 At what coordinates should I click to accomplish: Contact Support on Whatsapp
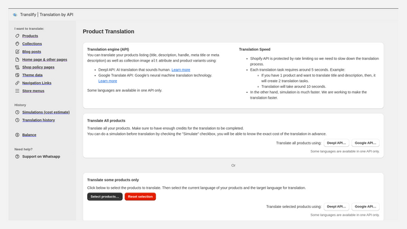(x=41, y=156)
